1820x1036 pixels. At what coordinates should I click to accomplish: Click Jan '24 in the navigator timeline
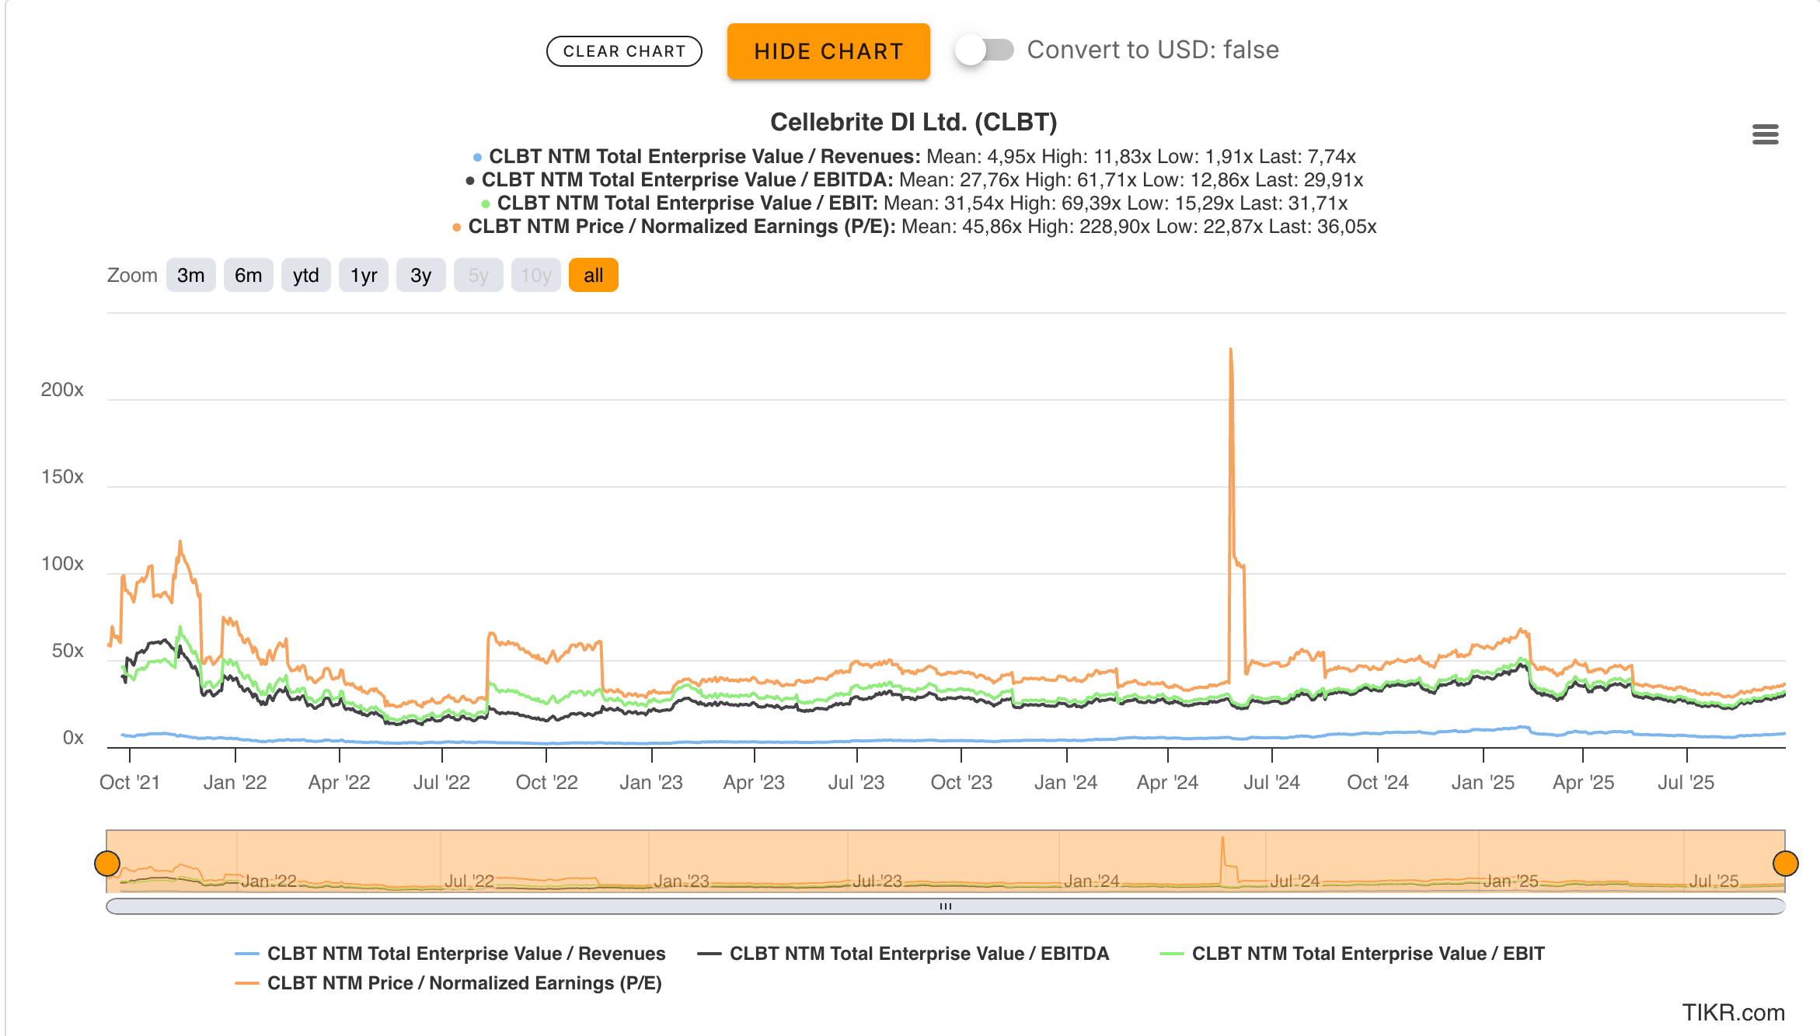point(1091,881)
